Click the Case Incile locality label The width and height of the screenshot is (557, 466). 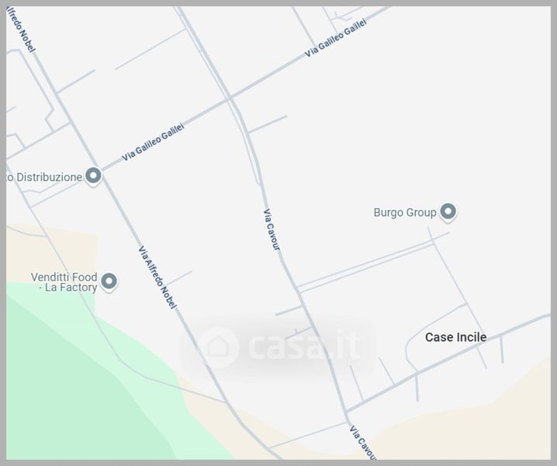(x=455, y=337)
